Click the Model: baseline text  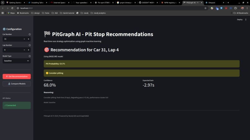pos(50,103)
